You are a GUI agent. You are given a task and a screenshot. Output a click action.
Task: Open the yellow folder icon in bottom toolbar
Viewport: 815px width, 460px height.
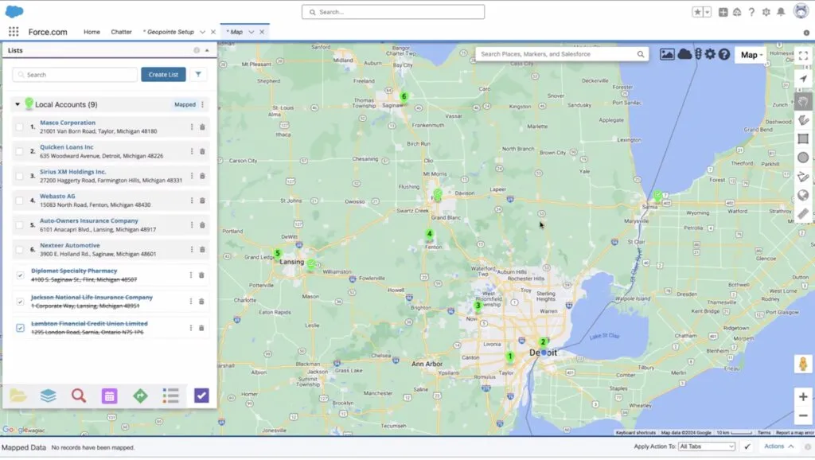pyautogui.click(x=18, y=396)
